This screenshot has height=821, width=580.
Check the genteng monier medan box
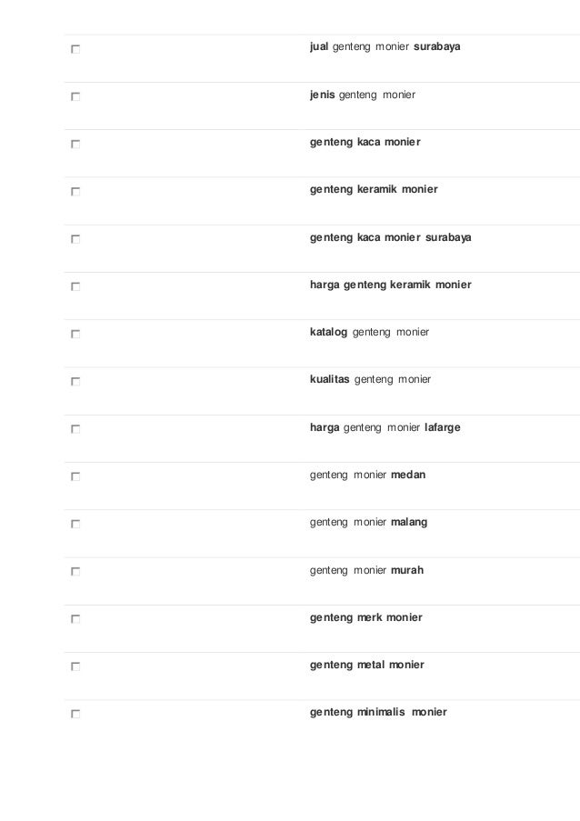click(x=75, y=476)
